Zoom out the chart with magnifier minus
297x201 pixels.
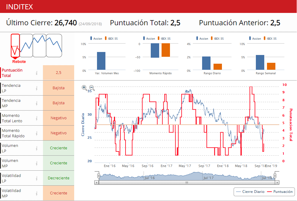[x=92, y=88]
